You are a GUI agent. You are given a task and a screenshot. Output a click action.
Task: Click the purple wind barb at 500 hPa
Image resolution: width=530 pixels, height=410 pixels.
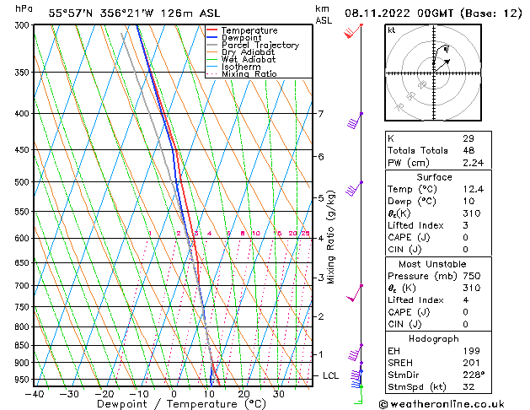[354, 189]
